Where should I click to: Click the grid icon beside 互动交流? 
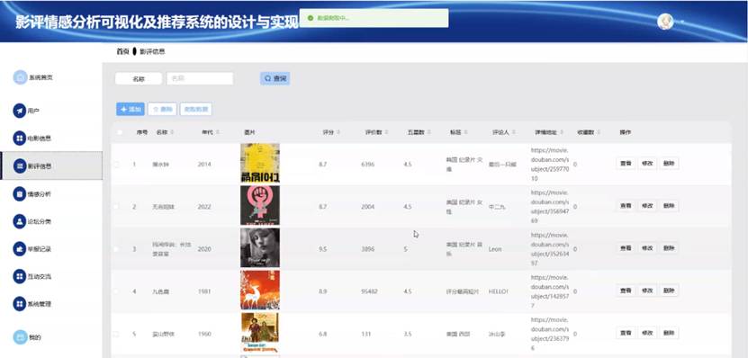click(x=20, y=276)
